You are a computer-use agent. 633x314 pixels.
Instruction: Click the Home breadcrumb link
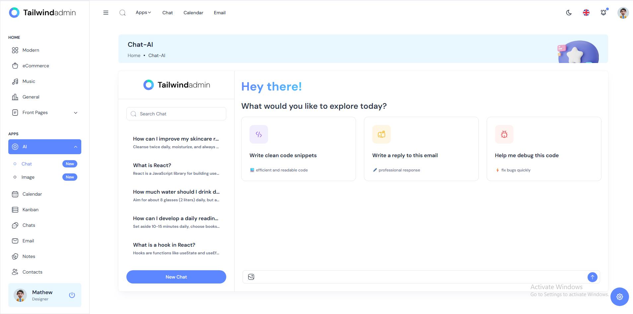coord(134,55)
